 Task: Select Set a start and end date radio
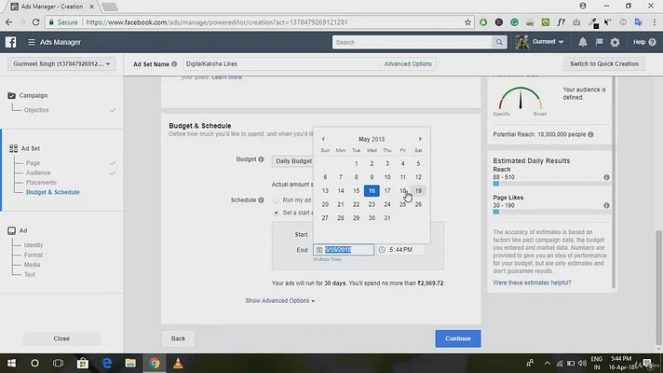[277, 213]
